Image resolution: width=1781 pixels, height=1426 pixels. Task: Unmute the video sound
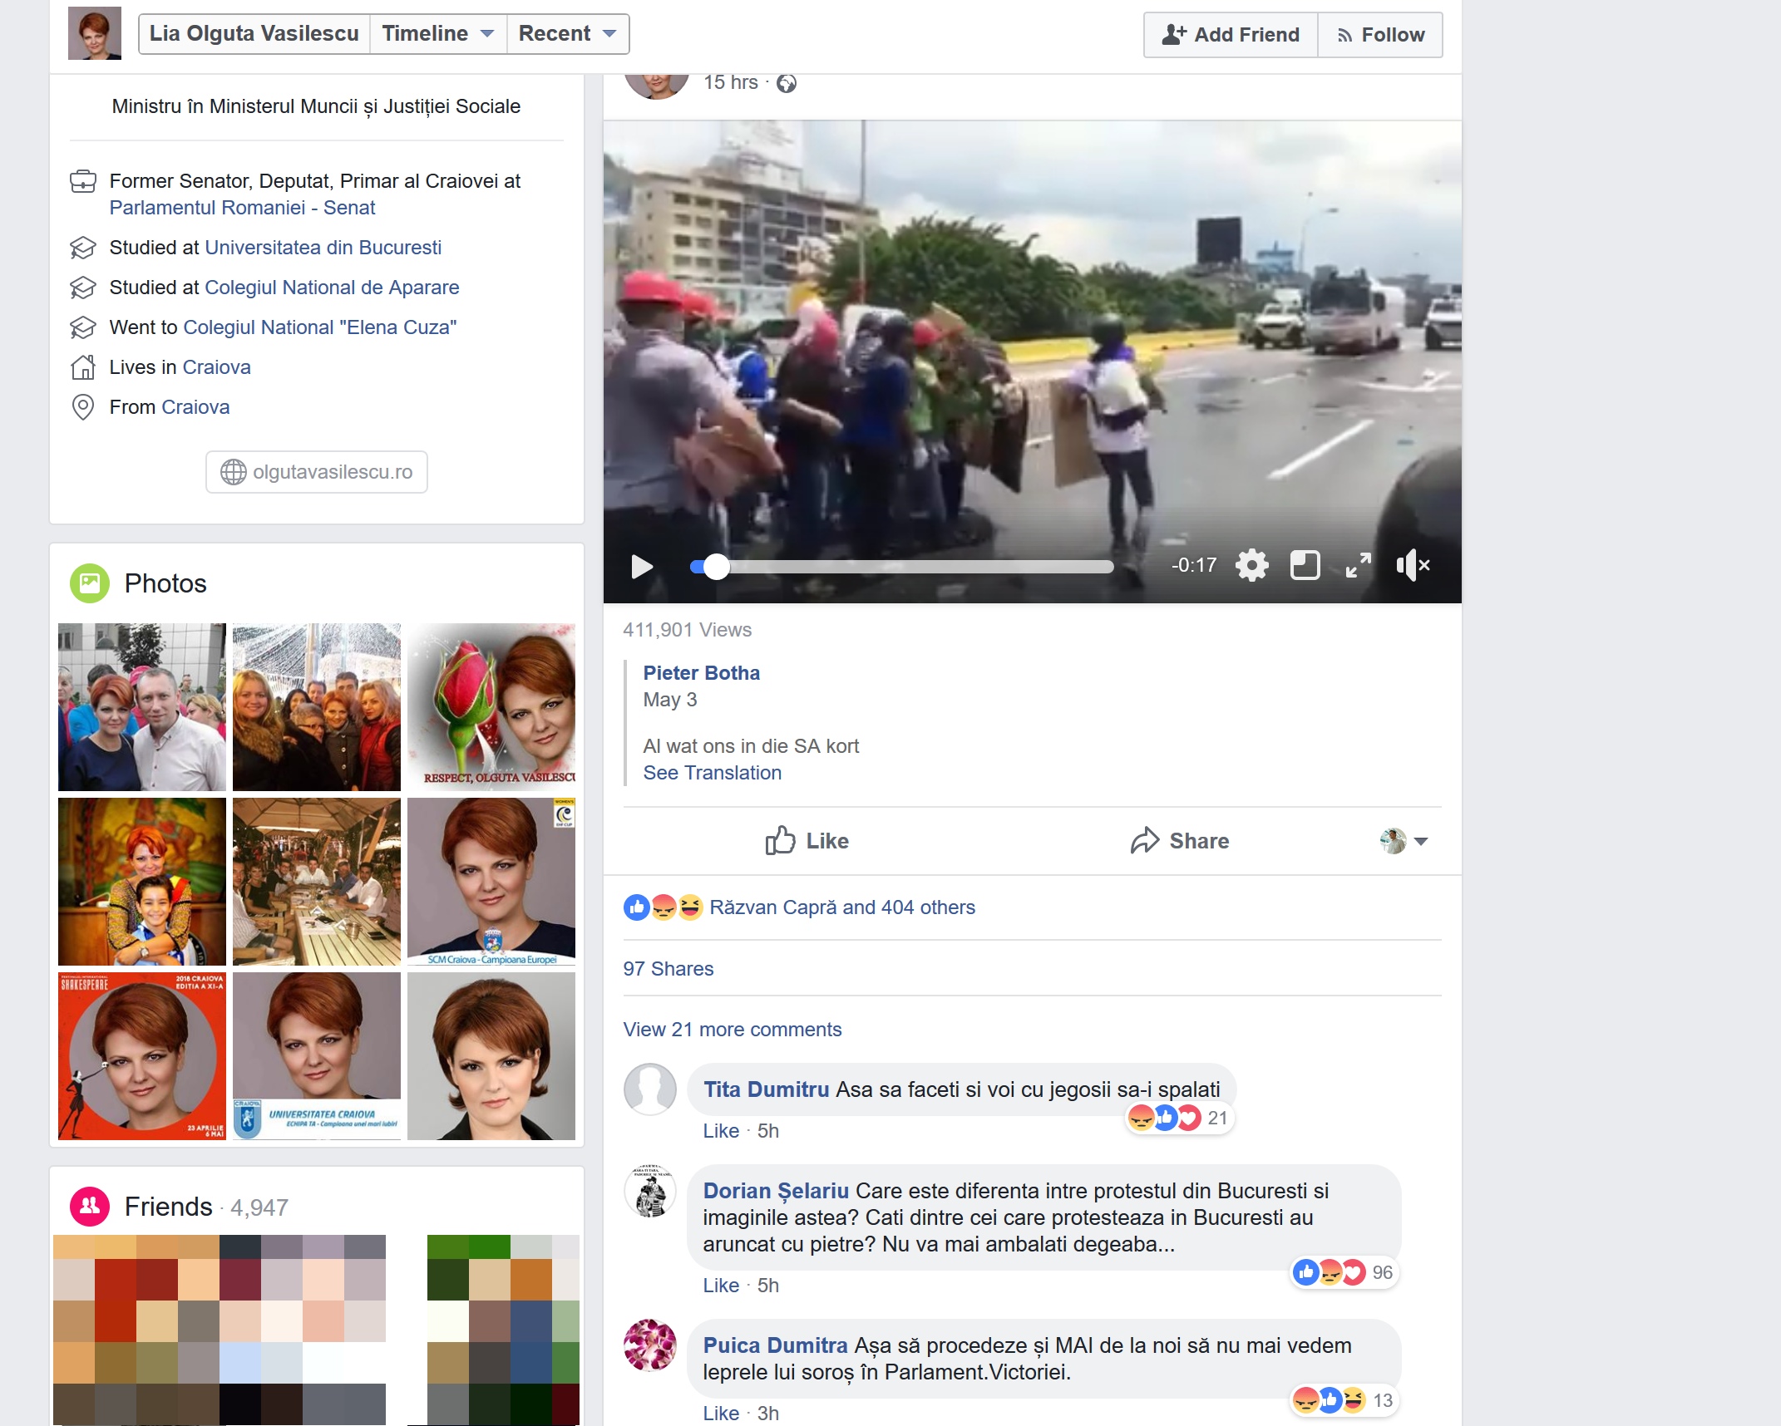click(1413, 566)
